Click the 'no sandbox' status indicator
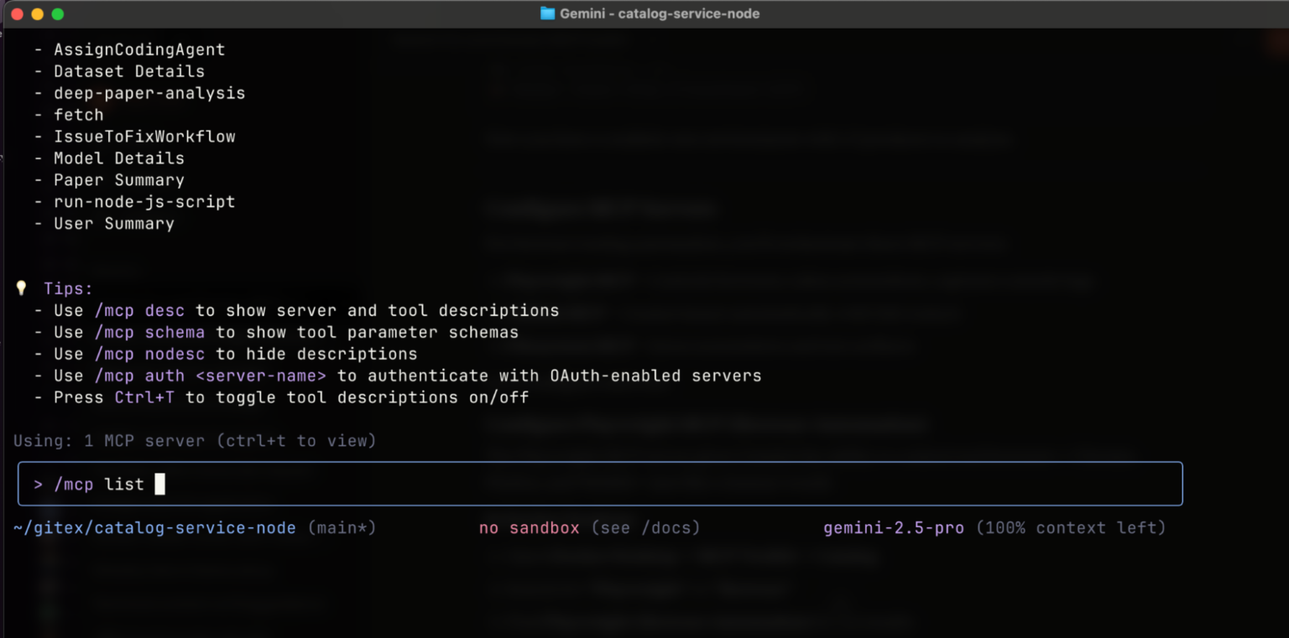1289x638 pixels. click(x=529, y=527)
